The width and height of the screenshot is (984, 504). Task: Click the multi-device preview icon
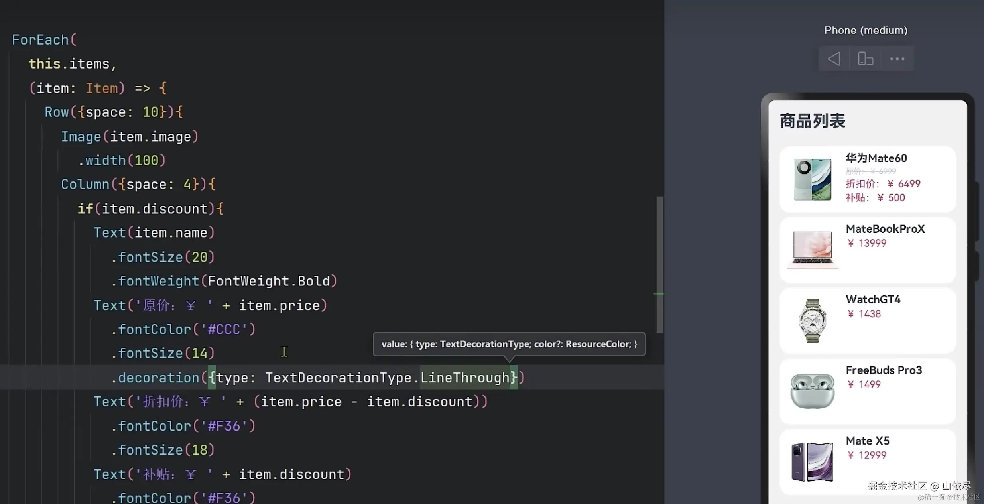pos(866,59)
